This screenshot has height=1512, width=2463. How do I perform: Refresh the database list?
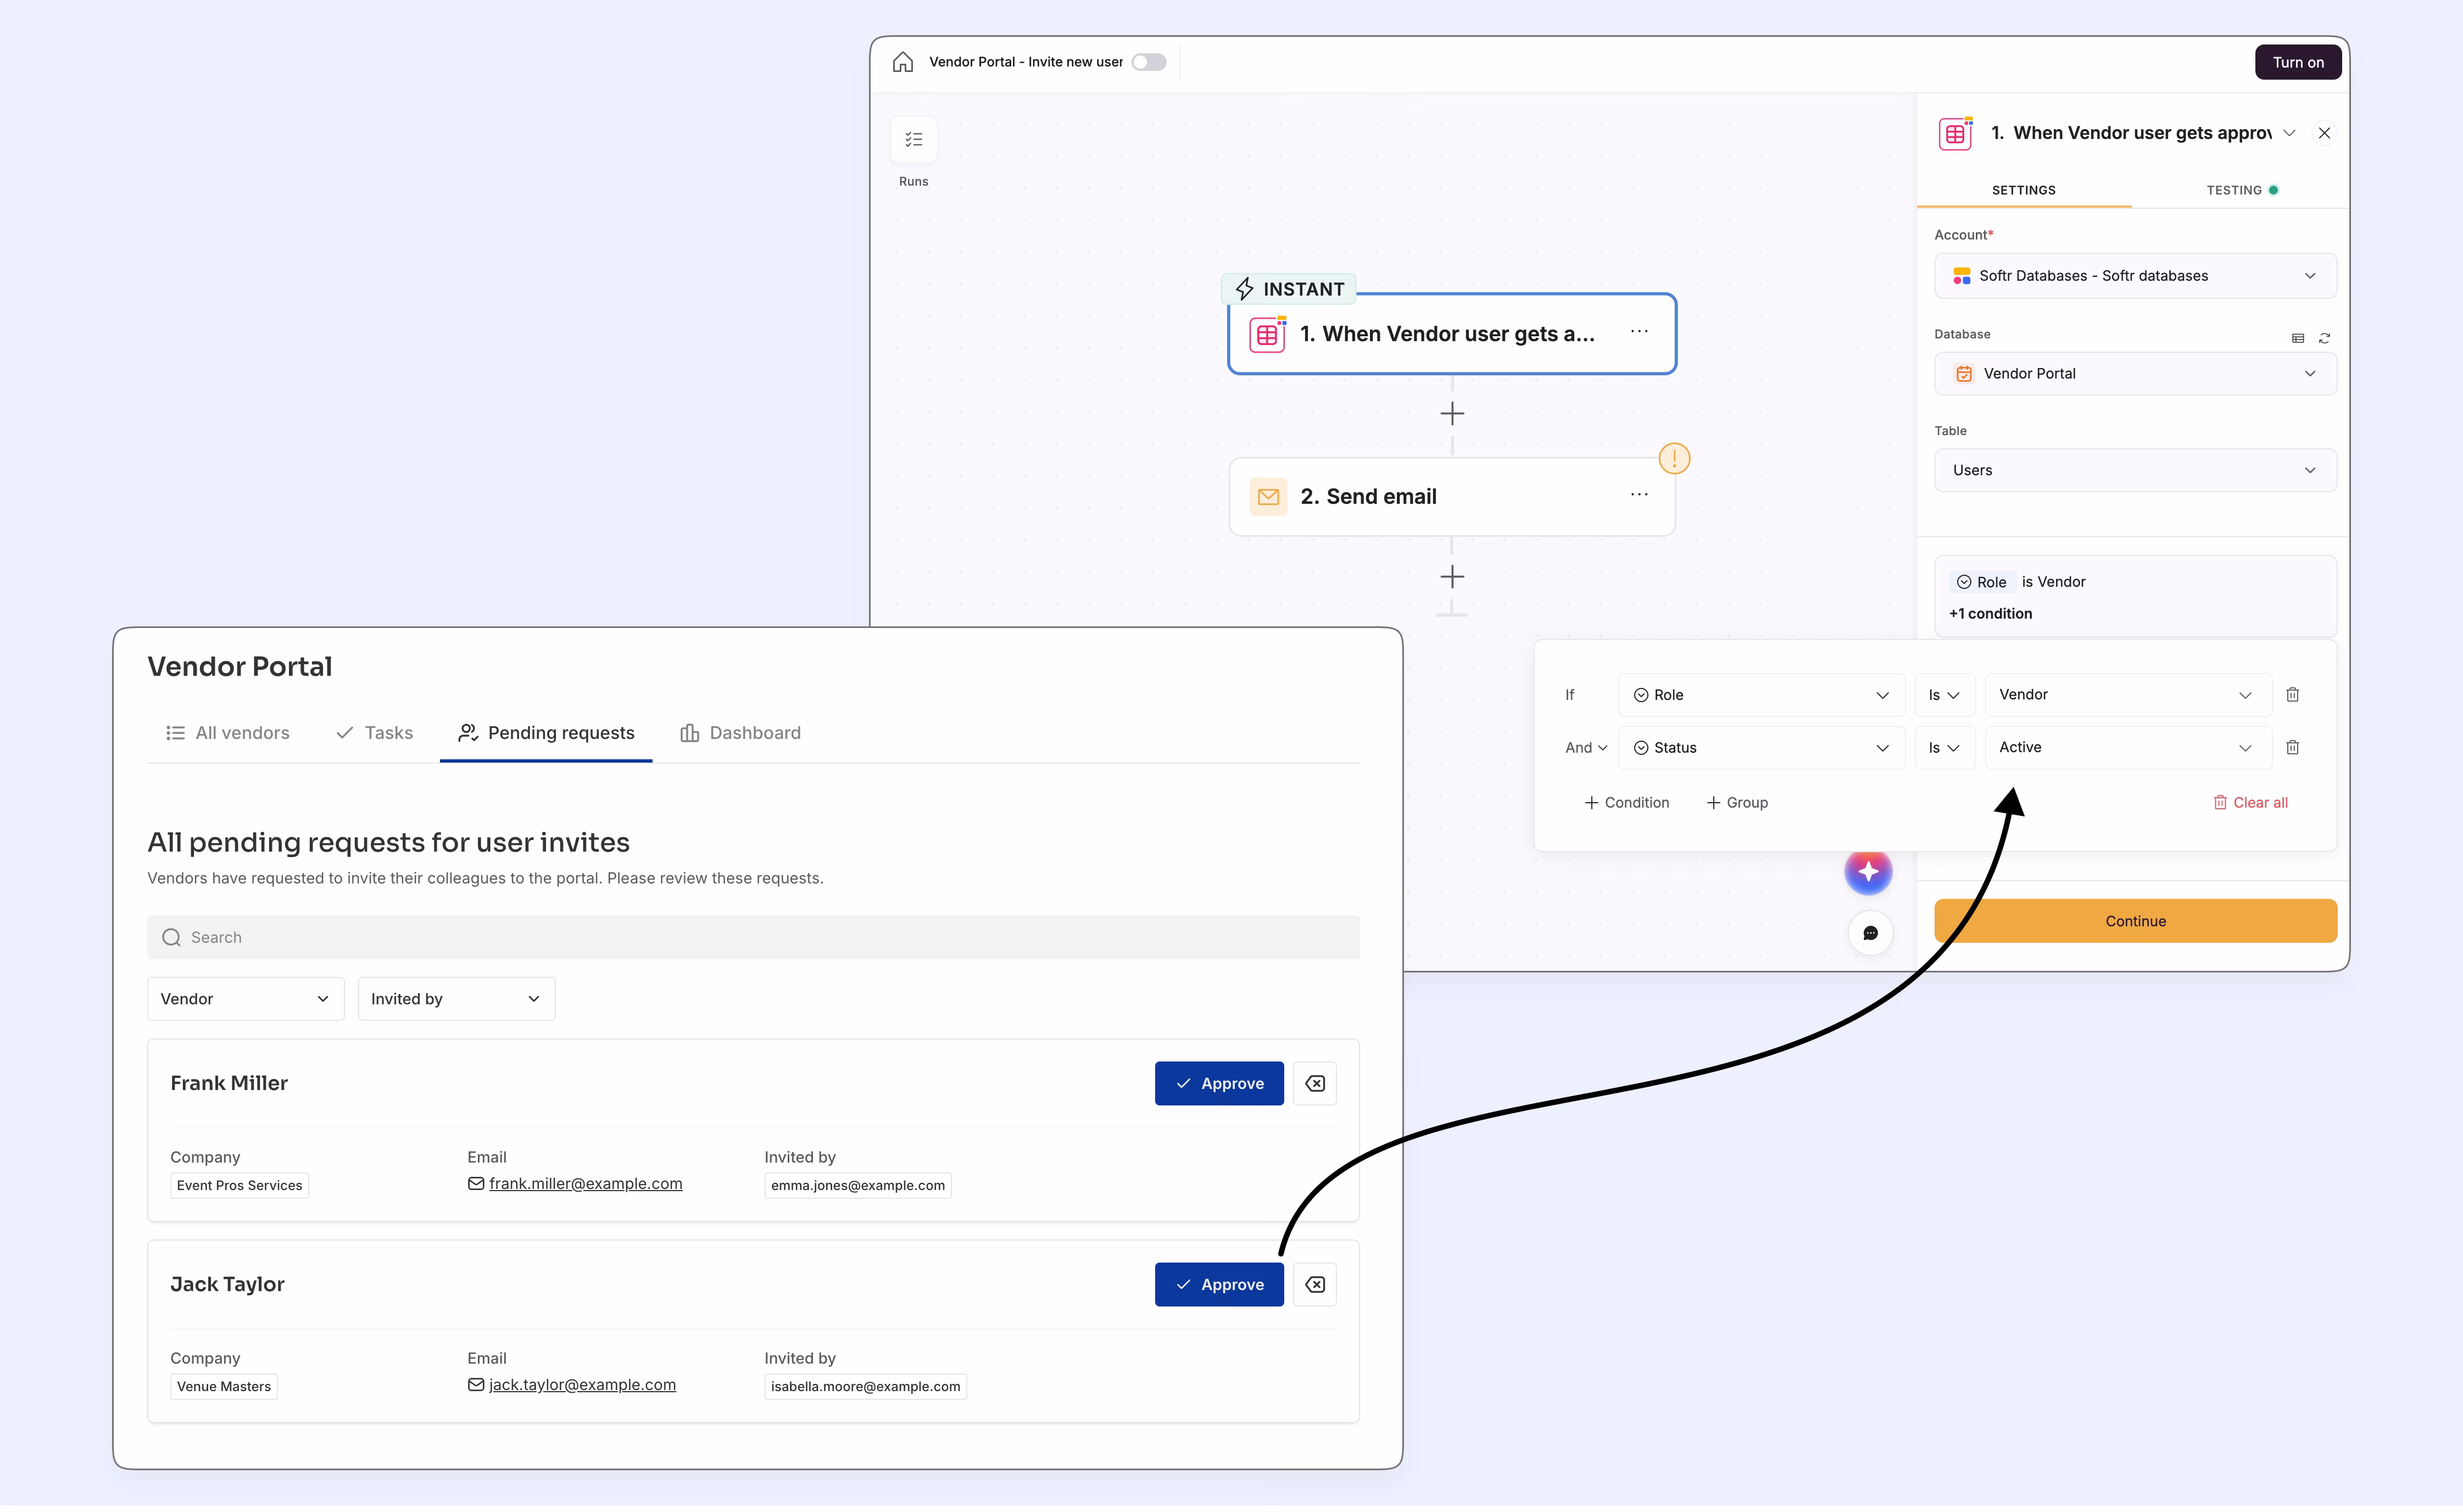pos(2324,338)
